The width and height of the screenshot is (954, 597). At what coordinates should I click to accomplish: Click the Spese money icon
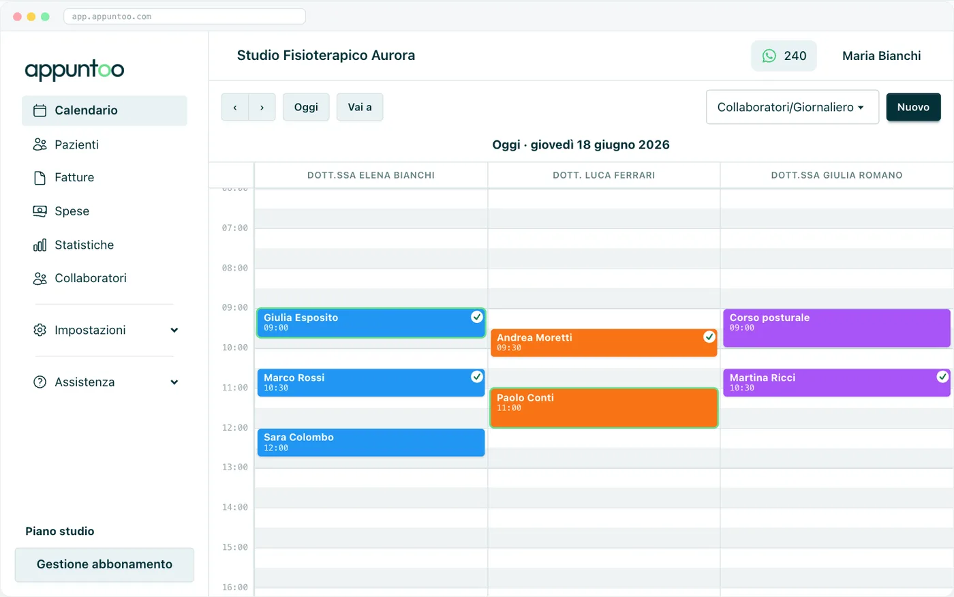[x=40, y=211]
